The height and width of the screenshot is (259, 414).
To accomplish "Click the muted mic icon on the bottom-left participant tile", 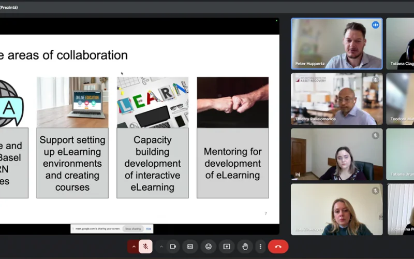I will click(375, 191).
